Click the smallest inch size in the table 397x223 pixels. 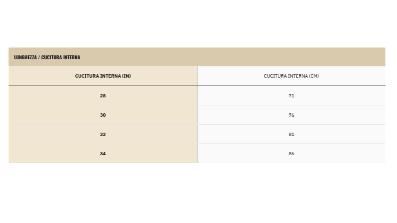coord(103,96)
